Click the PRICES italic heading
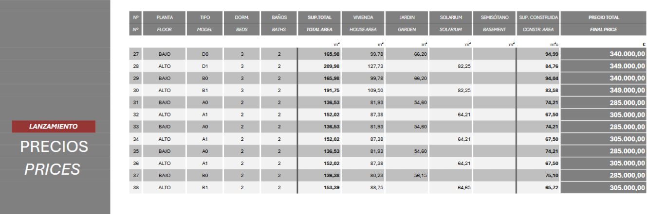666x214 pixels. pos(53,169)
